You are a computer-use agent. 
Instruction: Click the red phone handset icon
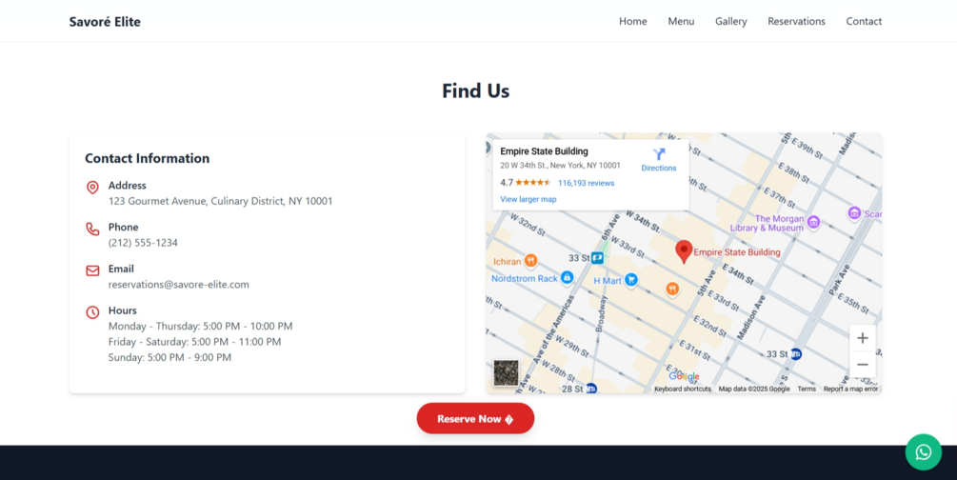pos(92,229)
